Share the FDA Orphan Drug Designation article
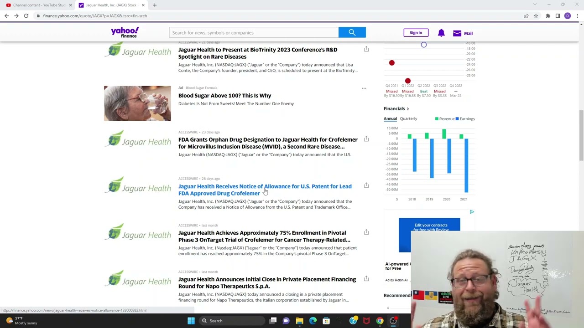This screenshot has height=328, width=584. pos(366,139)
